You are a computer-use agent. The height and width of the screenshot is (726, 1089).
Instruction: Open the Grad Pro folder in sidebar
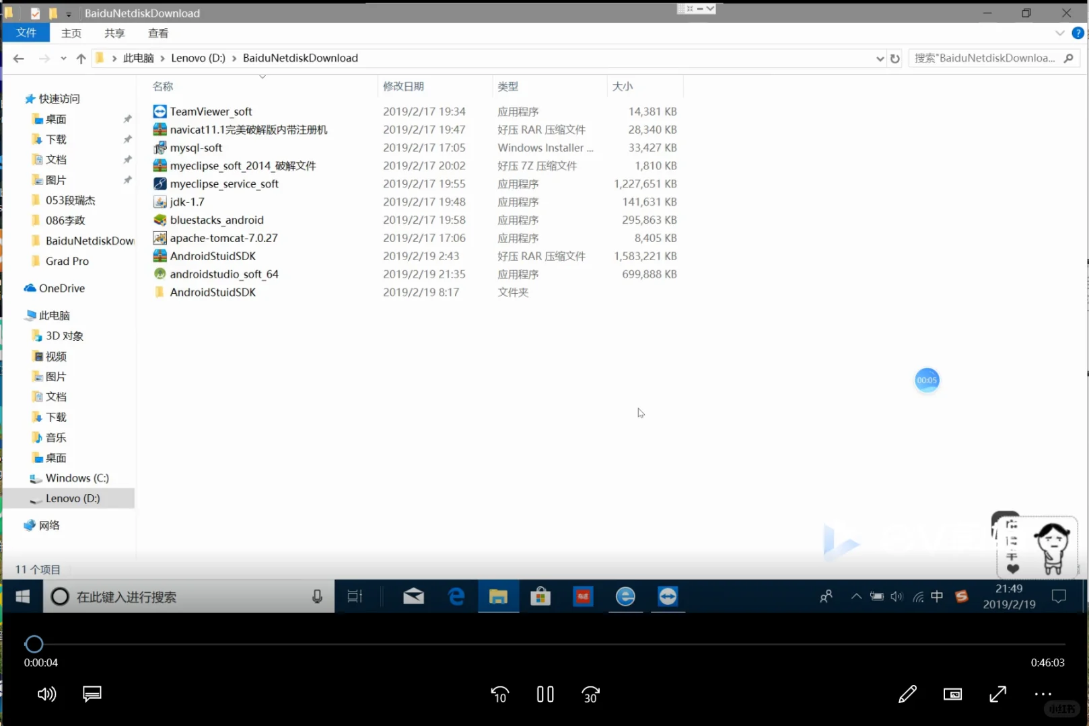67,261
